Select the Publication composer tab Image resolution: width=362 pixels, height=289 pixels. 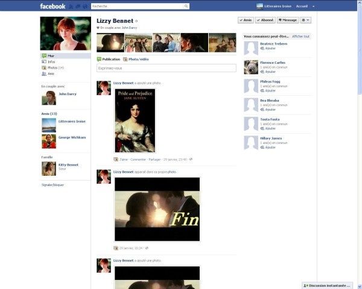coord(109,59)
